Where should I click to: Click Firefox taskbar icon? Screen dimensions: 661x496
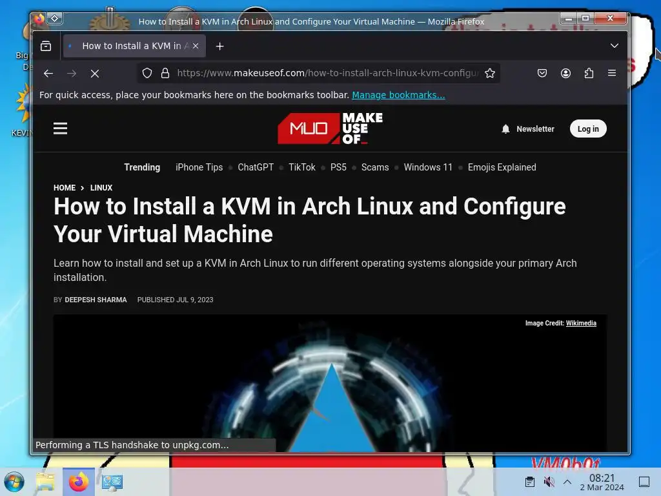click(x=78, y=482)
